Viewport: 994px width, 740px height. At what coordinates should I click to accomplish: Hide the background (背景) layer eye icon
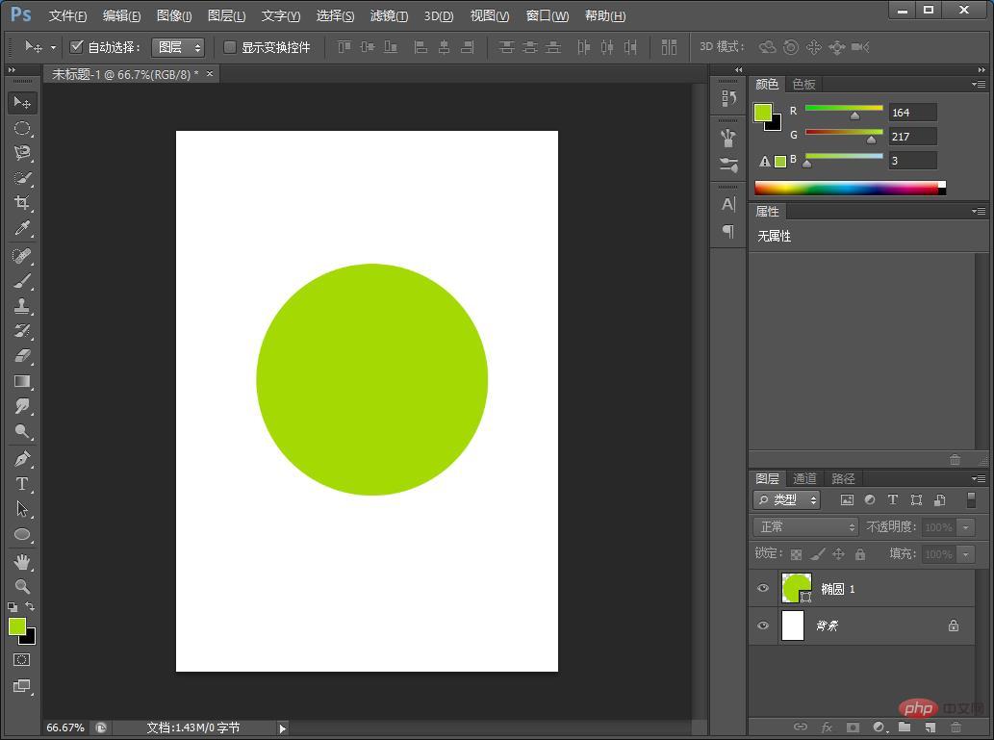pos(763,625)
